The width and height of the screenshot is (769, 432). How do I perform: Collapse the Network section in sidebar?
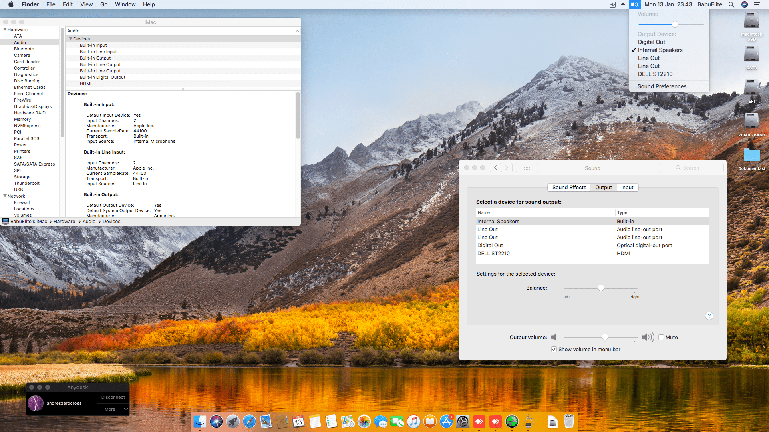coord(5,196)
